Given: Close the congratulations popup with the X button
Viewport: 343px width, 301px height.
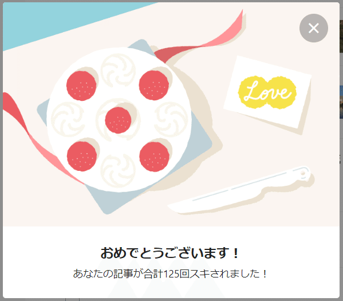Looking at the screenshot, I should click(313, 28).
